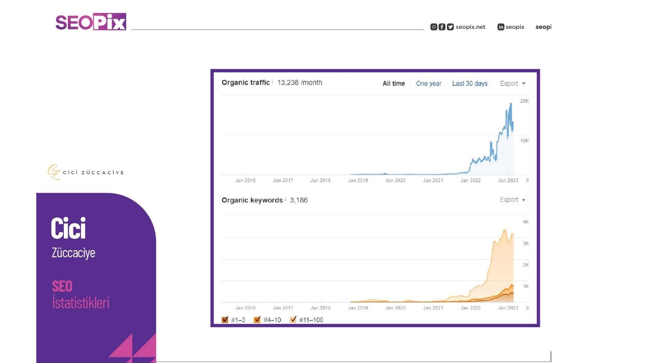Click the Jan 2023 label on keywords chart

(x=508, y=308)
